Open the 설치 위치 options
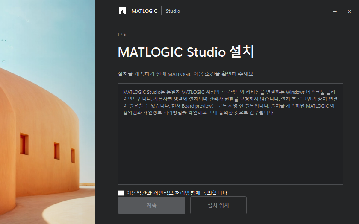This screenshot has width=359, height=224. tap(218, 205)
